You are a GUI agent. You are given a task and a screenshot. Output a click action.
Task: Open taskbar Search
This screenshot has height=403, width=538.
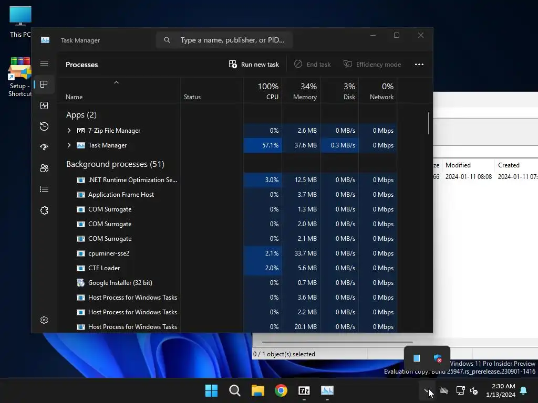[x=235, y=390]
